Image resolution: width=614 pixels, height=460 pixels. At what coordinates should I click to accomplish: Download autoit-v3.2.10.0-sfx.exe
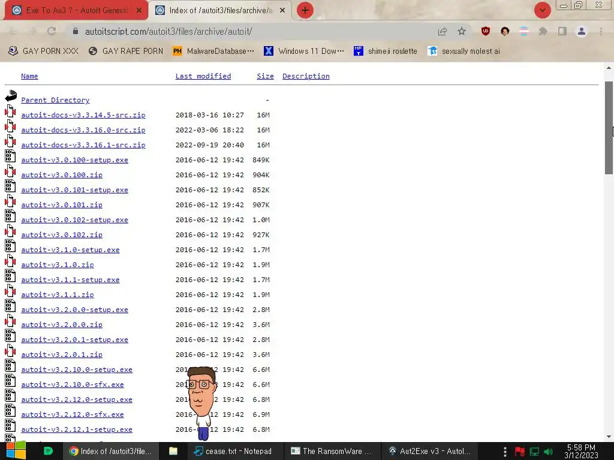tap(73, 385)
